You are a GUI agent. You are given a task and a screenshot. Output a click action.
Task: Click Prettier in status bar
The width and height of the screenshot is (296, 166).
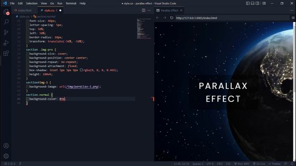coord(274,164)
